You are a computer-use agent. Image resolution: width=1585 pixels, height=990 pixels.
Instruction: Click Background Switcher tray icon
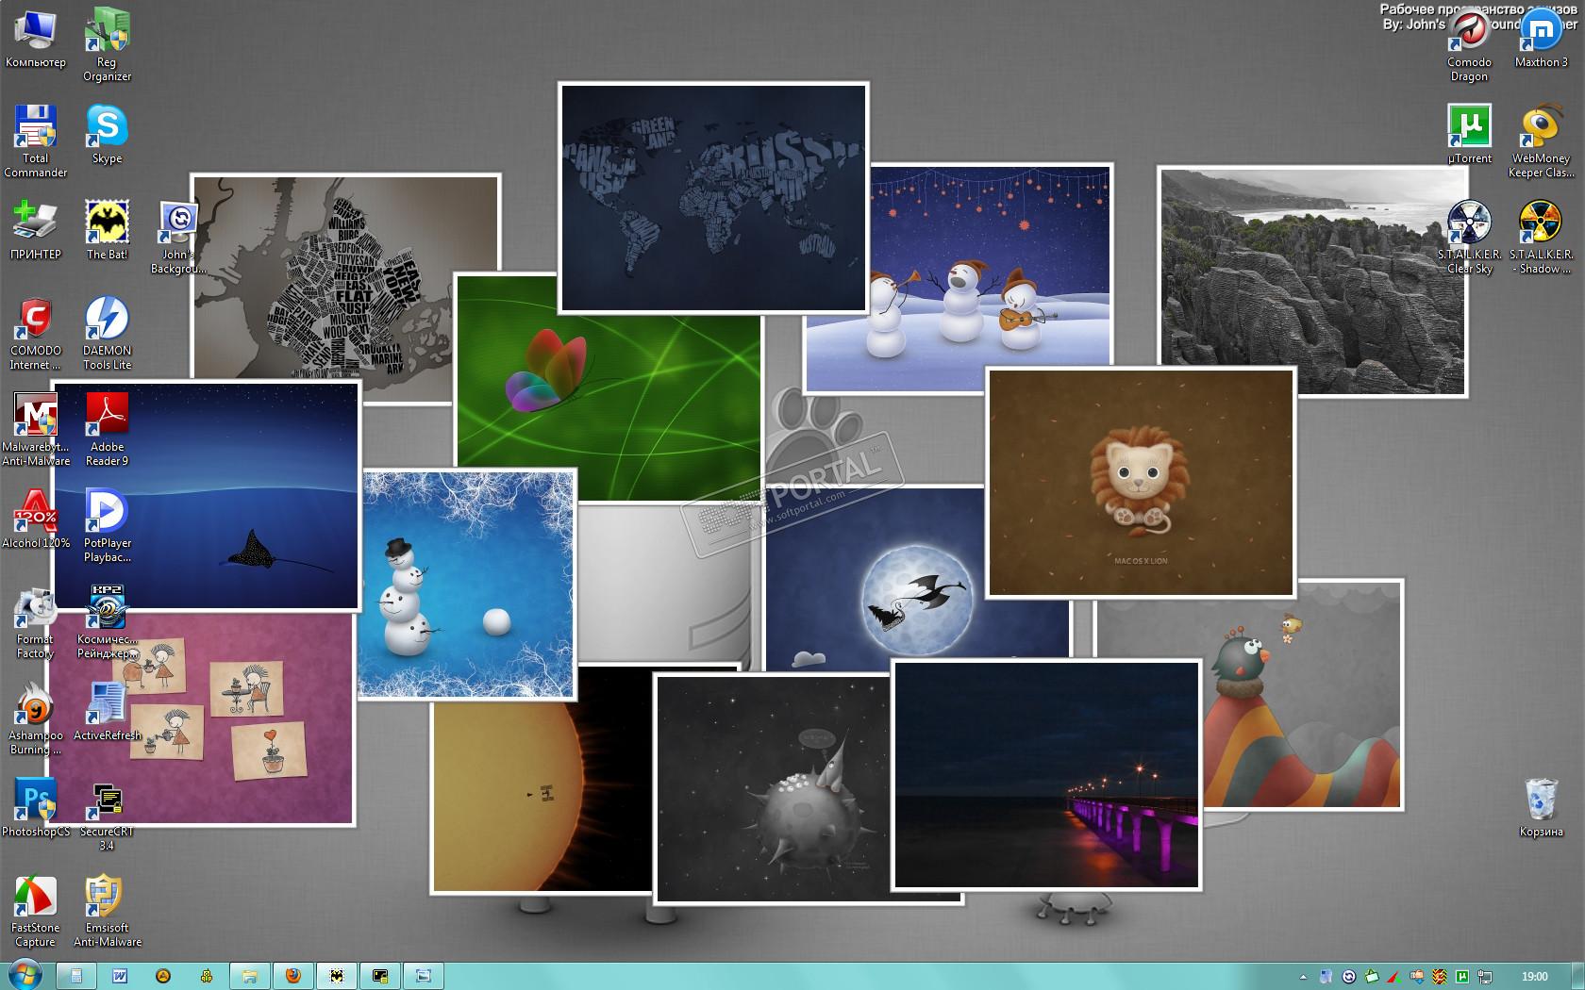[x=1349, y=977]
